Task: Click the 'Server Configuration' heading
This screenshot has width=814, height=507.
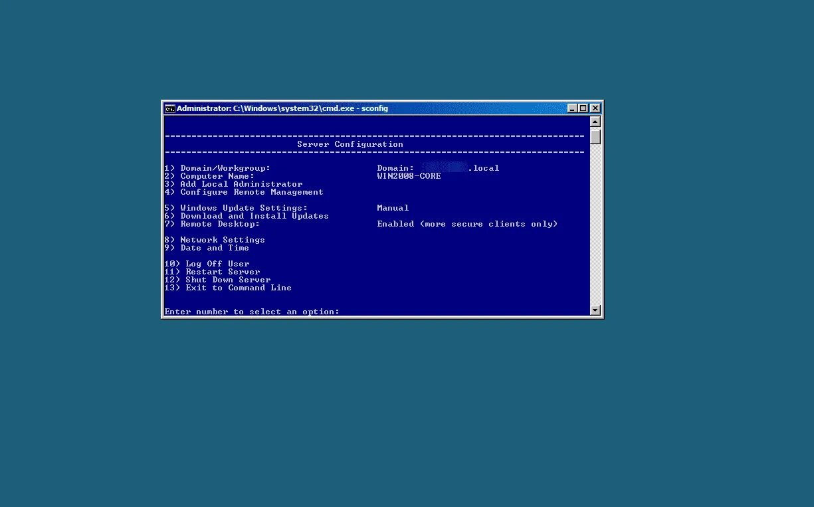Action: 350,144
